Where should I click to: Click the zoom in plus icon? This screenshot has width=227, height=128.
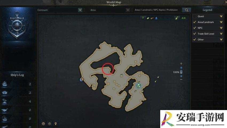(181, 63)
